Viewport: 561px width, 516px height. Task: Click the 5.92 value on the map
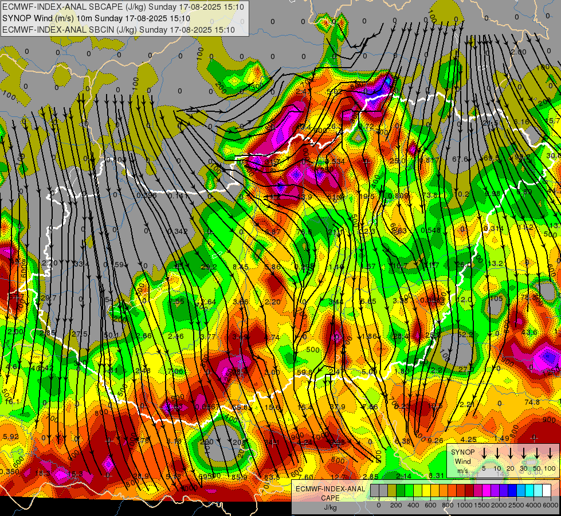coord(11,436)
